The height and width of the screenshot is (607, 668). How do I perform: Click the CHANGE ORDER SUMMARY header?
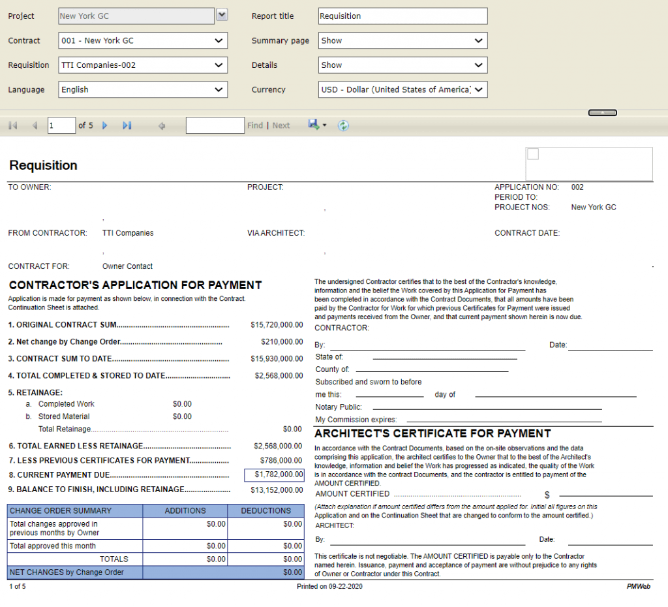75,510
